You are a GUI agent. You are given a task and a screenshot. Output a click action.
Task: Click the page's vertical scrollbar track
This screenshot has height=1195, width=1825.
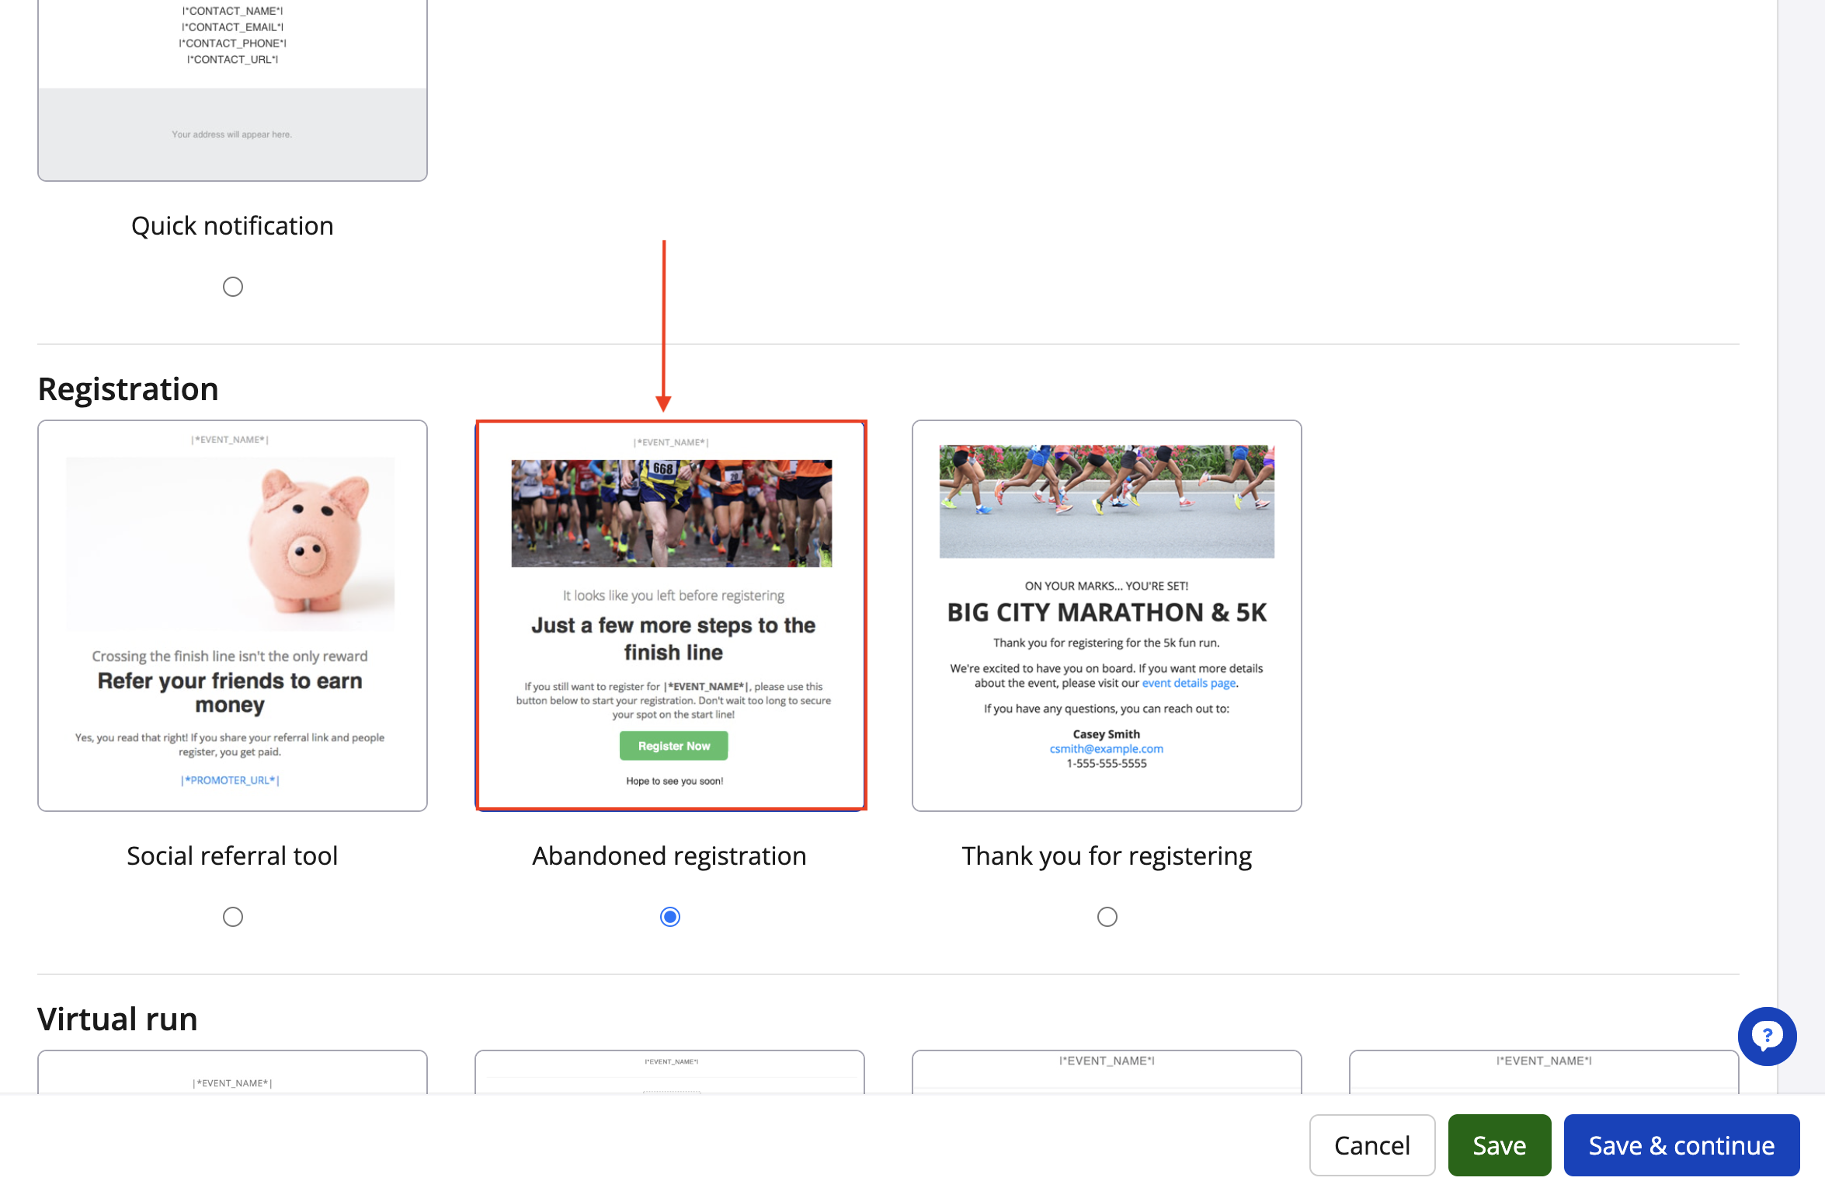pos(1801,544)
